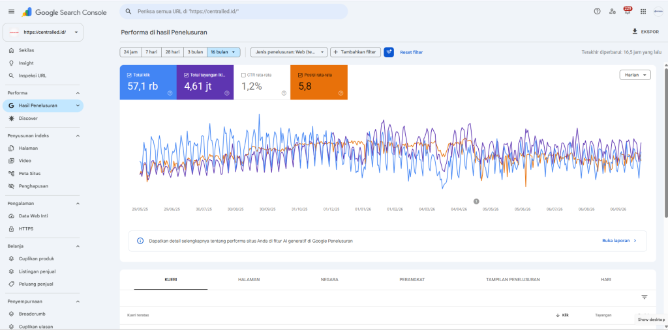Viewport: 668px width, 330px height.
Task: Switch to the HALAMAN tab
Action: click(249, 279)
